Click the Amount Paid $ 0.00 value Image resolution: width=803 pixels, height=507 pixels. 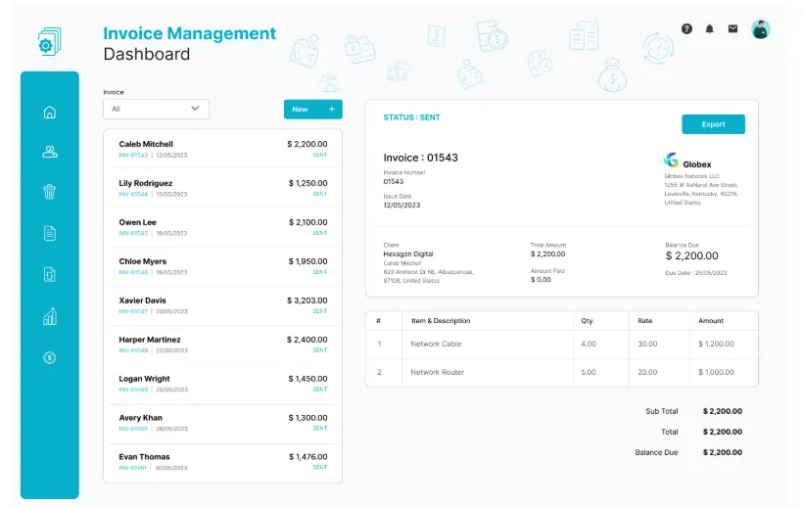pos(541,280)
